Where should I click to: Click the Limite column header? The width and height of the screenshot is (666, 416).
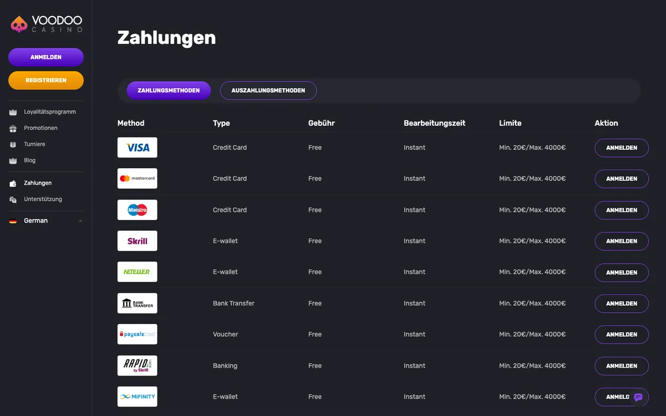(511, 123)
